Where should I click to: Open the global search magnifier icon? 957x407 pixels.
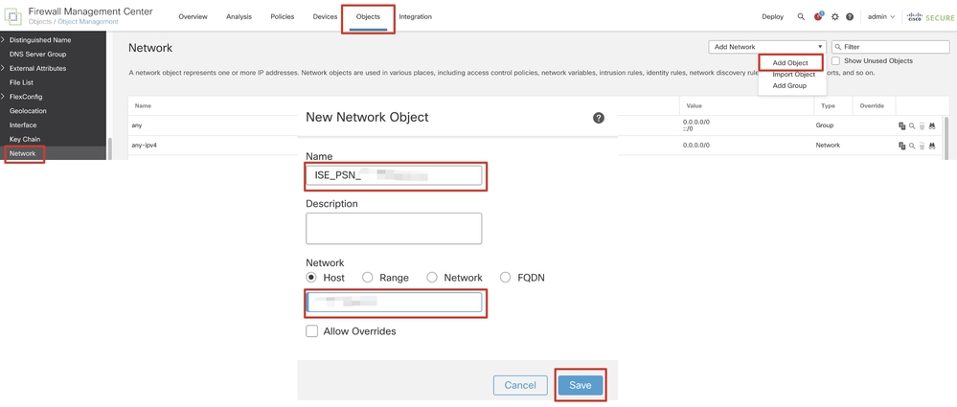[802, 17]
